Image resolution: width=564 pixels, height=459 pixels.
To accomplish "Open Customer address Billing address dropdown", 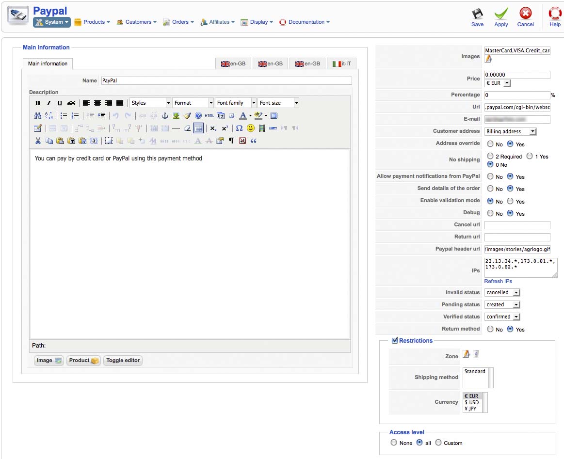I will (x=510, y=131).
